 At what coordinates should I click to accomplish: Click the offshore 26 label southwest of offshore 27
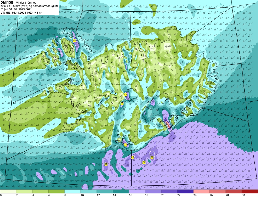(x=144, y=162)
